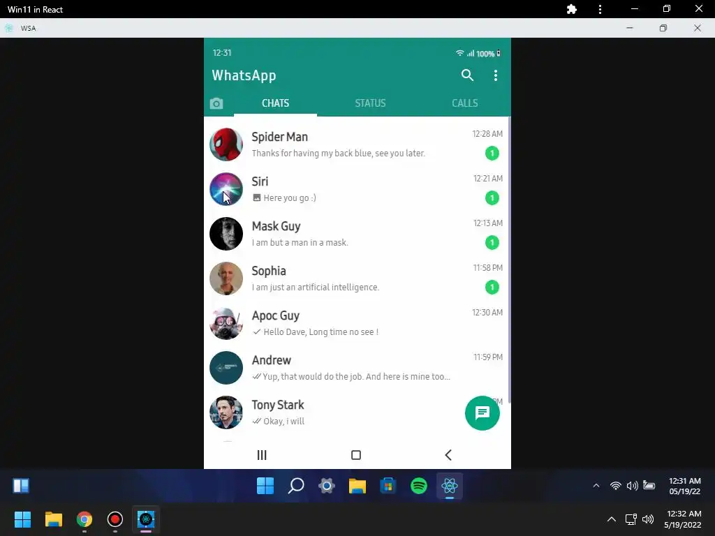This screenshot has height=536, width=715.
Task: Click message 'Thanks for having my back blue'
Action: (x=339, y=153)
